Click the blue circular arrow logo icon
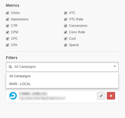Viewport: 125px width, 118px height. coord(13,96)
